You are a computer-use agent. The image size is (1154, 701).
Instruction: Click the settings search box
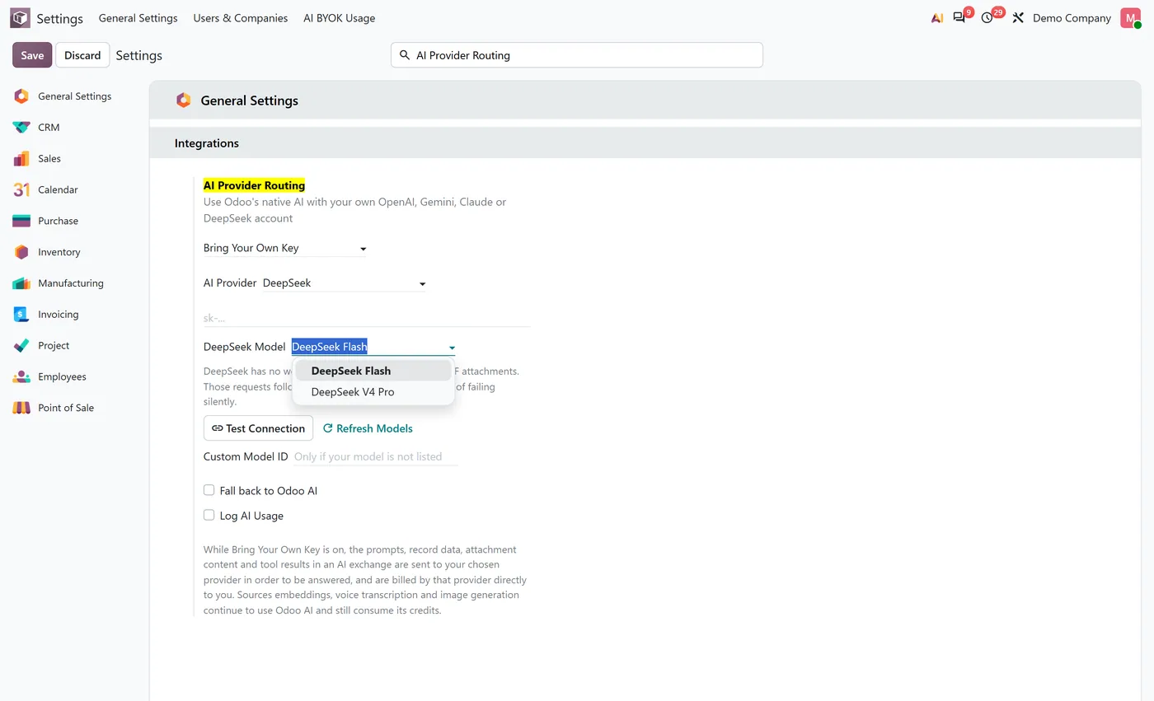(577, 55)
